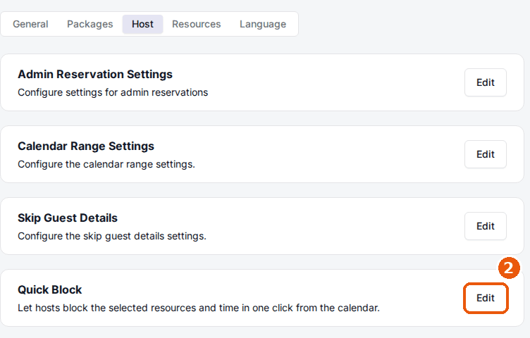Open the Packages tab

[x=90, y=25]
